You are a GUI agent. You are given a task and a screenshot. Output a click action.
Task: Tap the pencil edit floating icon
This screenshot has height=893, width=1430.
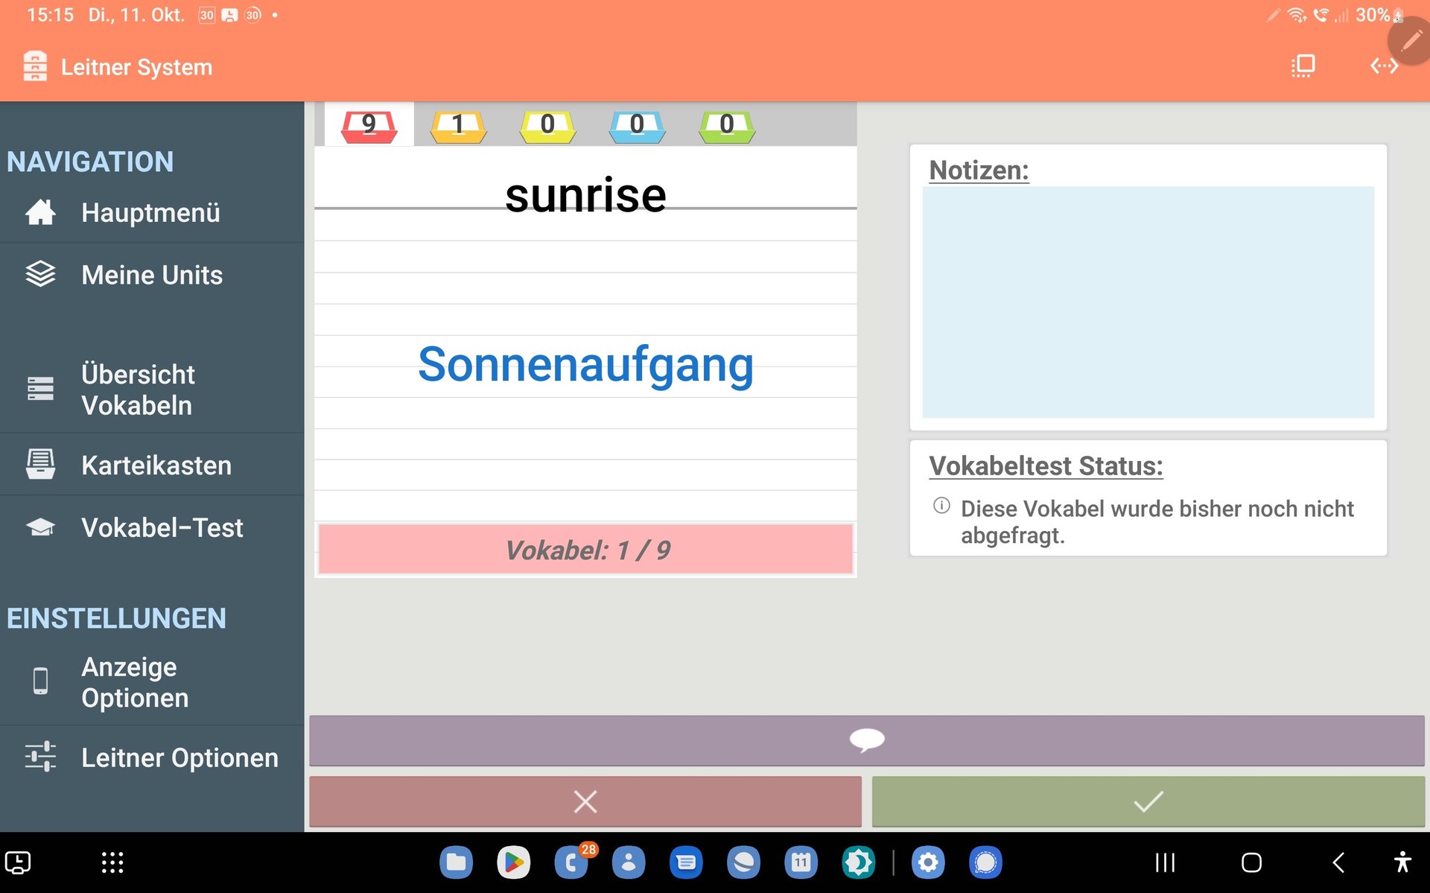tap(1410, 41)
